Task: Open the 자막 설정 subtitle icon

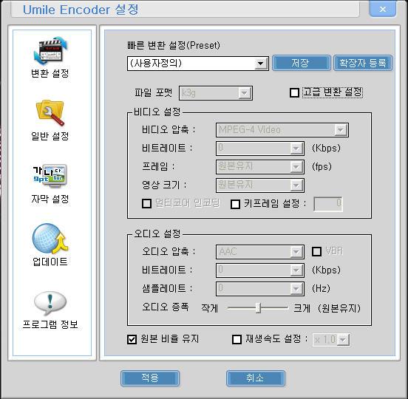Action: click(x=50, y=176)
